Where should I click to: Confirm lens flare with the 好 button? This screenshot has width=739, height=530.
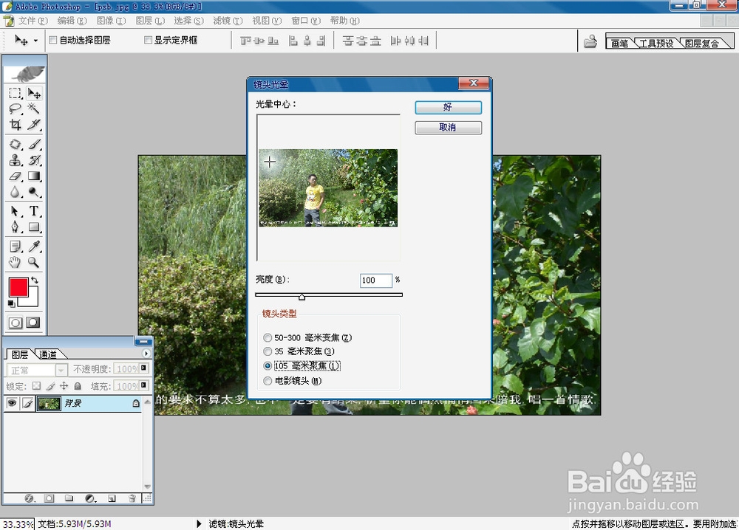pyautogui.click(x=448, y=107)
